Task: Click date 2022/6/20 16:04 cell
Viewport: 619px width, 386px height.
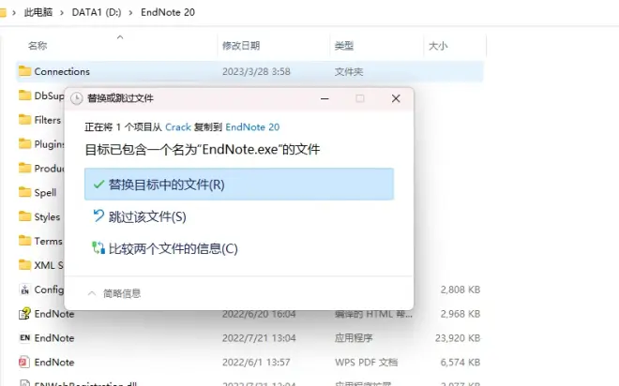Action: [x=259, y=314]
